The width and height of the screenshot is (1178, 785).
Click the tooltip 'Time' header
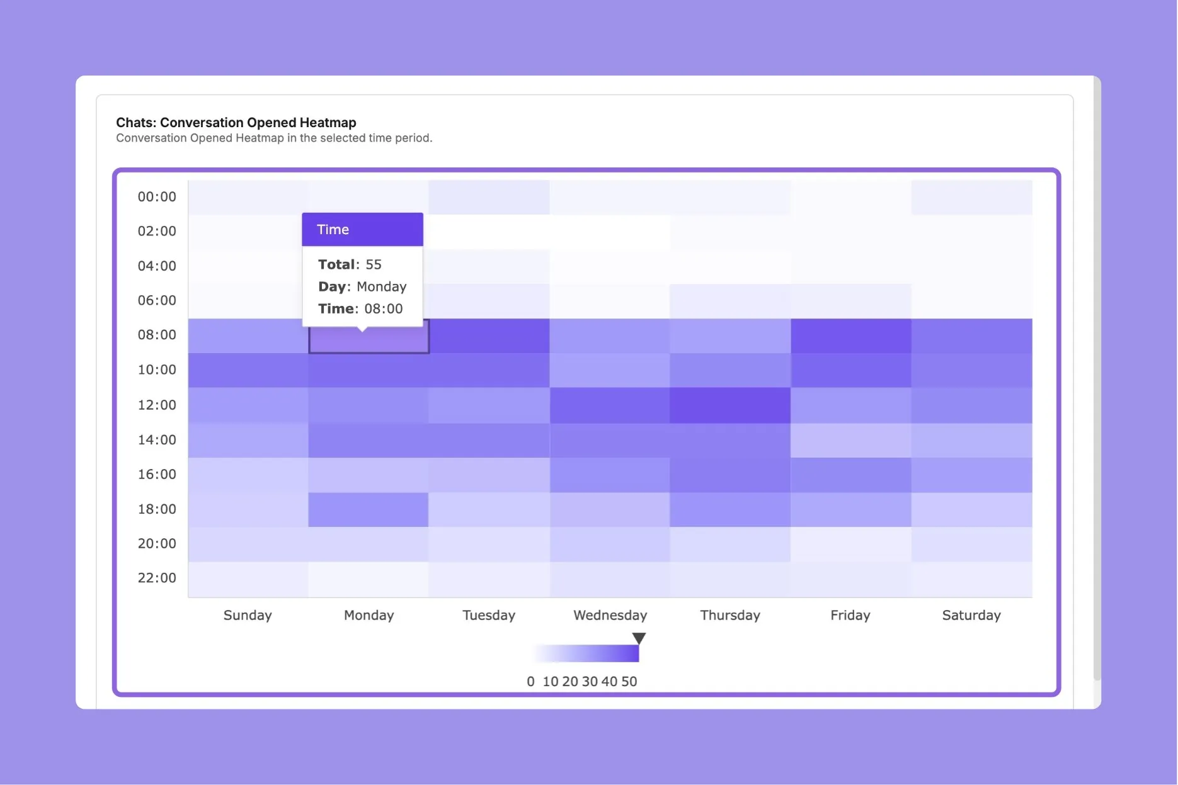[x=362, y=229]
